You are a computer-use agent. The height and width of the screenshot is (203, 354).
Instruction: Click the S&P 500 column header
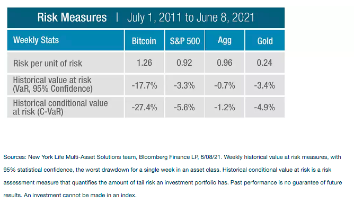click(184, 40)
